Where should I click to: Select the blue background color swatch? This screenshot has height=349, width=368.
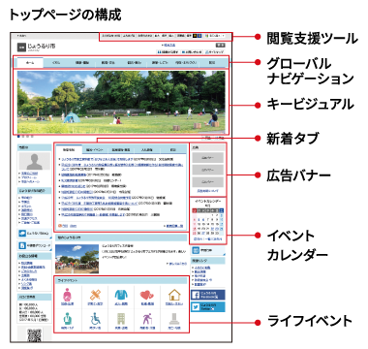click(199, 36)
